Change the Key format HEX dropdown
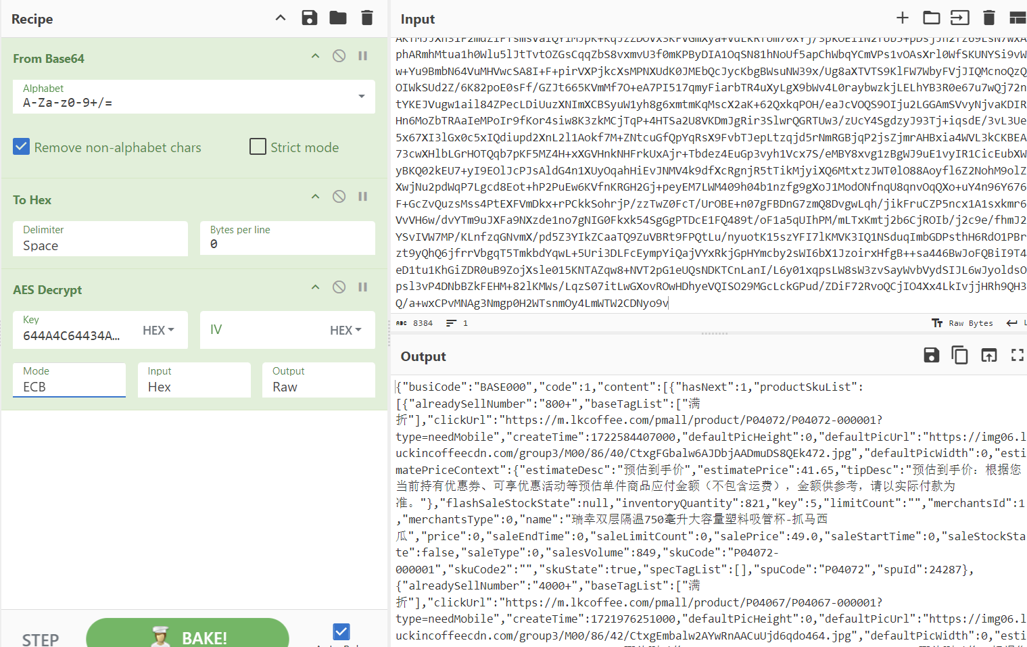The height and width of the screenshot is (647, 1027). pos(159,330)
